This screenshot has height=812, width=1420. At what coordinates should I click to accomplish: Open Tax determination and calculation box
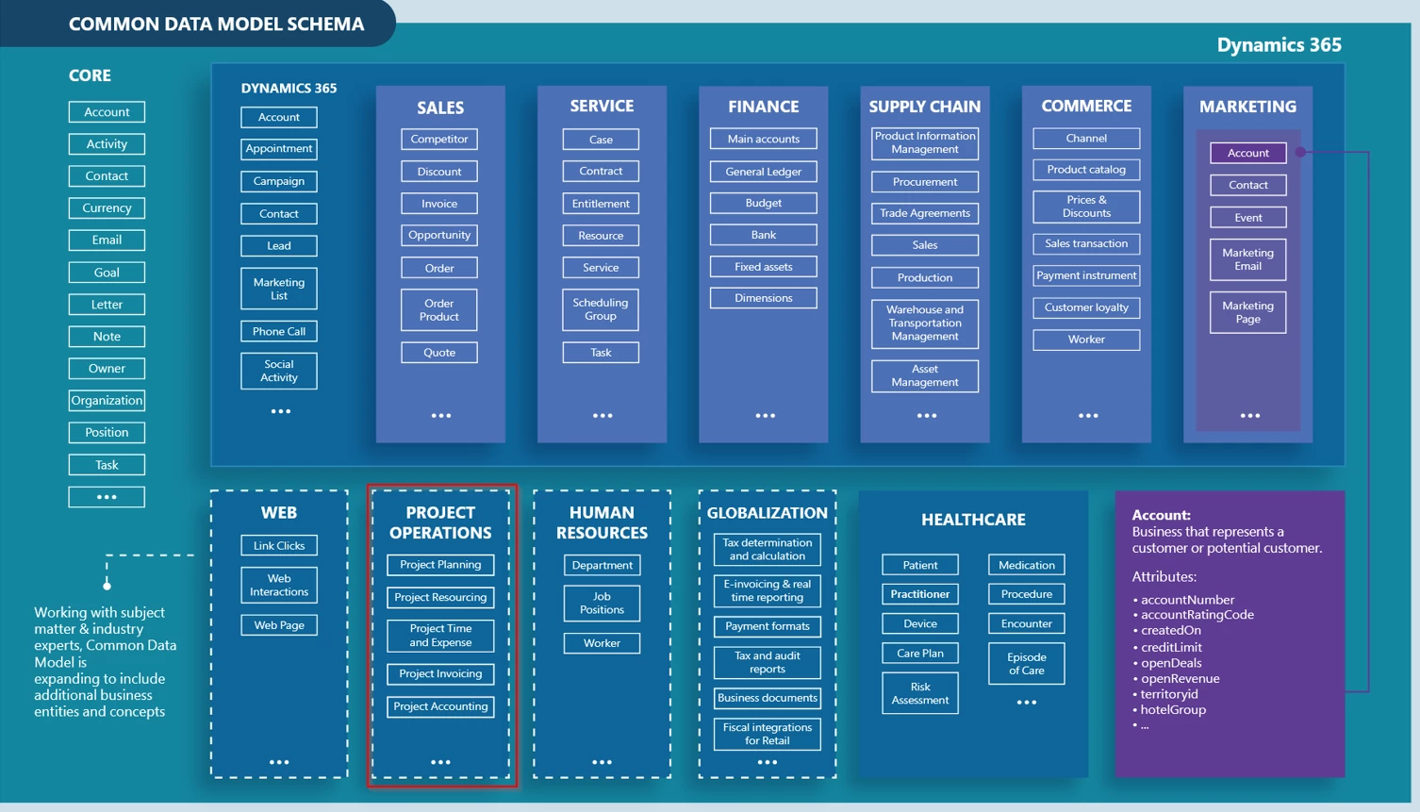[x=768, y=550]
